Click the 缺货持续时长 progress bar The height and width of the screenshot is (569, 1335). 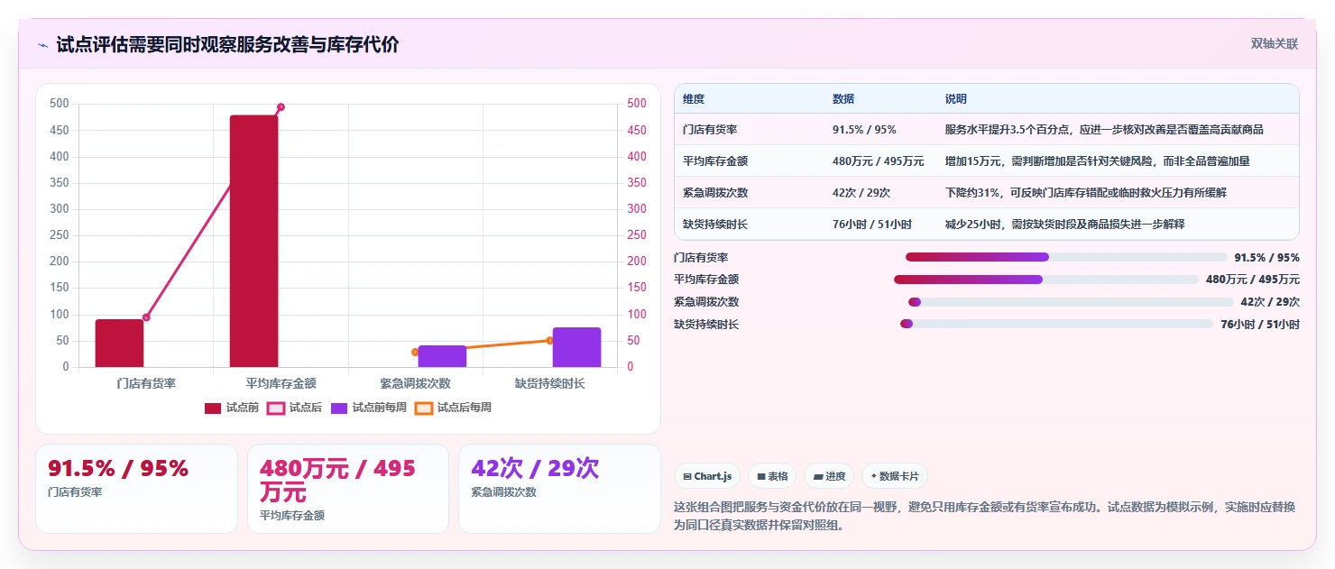1056,324
